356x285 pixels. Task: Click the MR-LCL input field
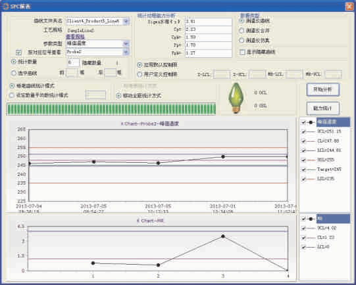(294, 74)
